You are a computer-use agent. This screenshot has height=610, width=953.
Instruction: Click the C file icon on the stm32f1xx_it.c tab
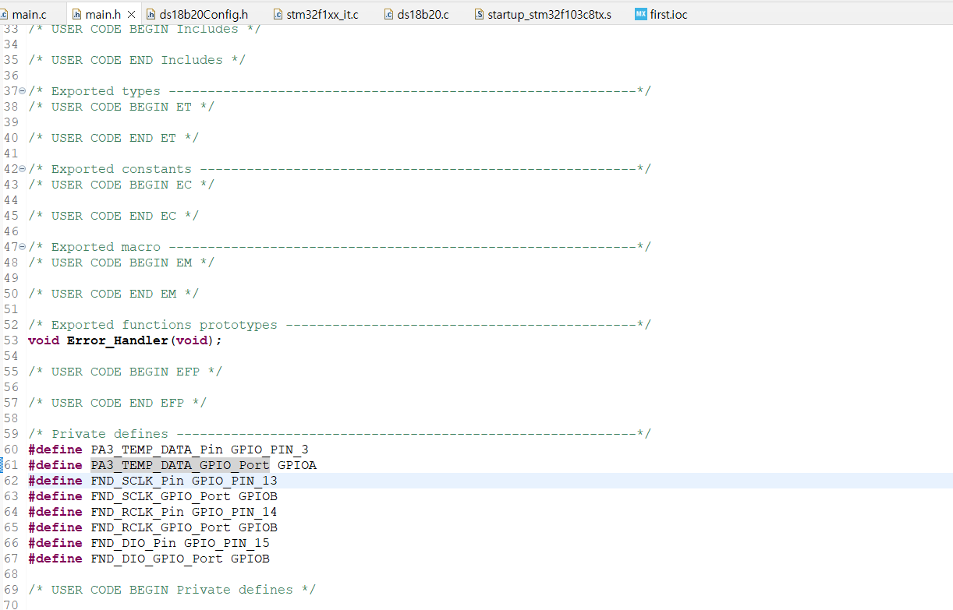[x=278, y=14]
